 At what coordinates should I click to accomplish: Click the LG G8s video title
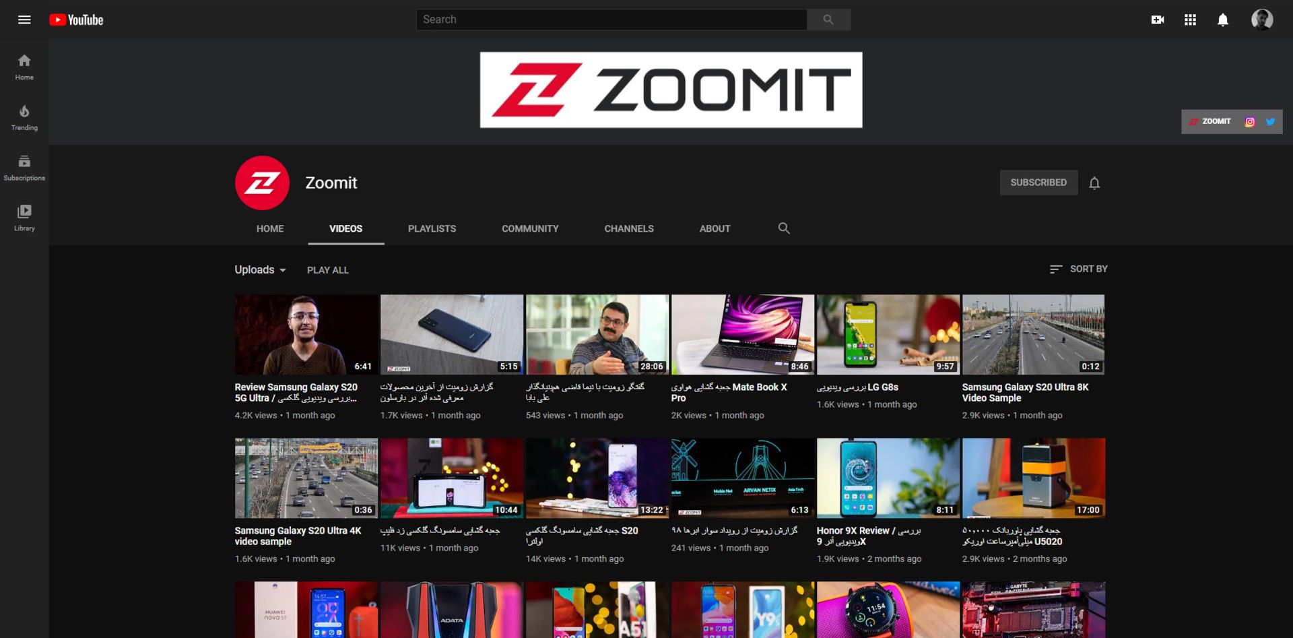(857, 387)
